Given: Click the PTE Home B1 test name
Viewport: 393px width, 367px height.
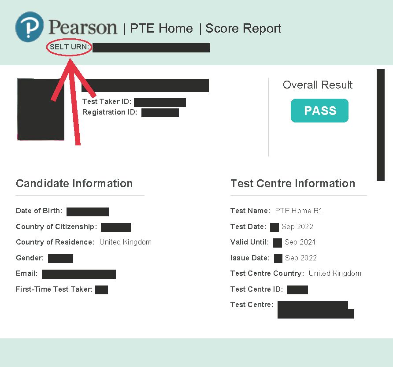Looking at the screenshot, I should pyautogui.click(x=299, y=211).
